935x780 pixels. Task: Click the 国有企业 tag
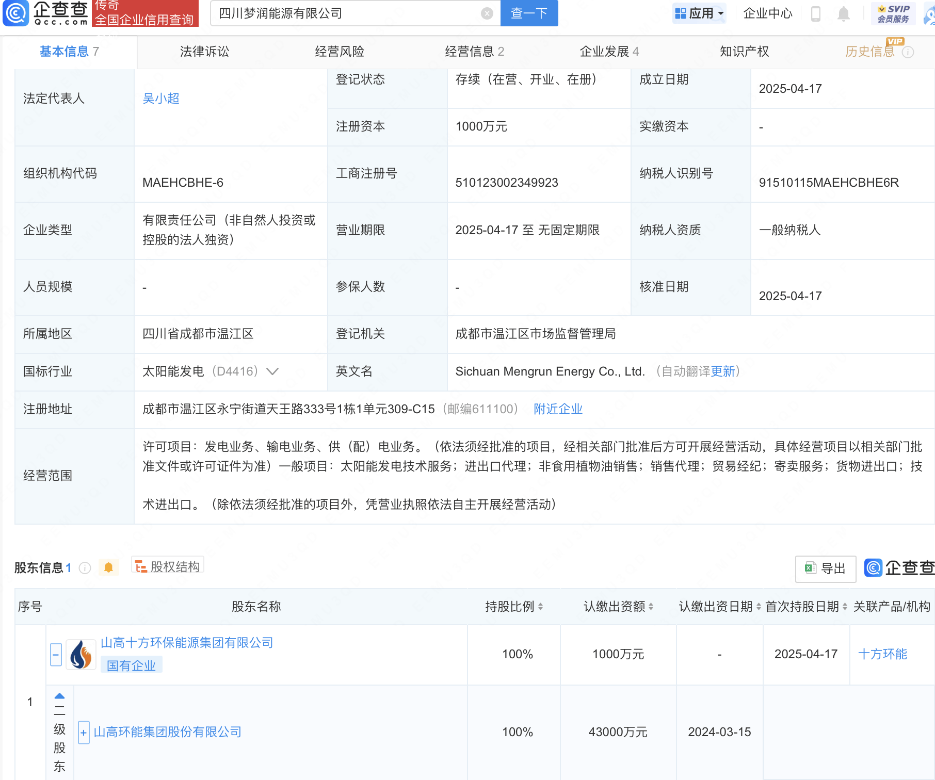pyautogui.click(x=131, y=665)
